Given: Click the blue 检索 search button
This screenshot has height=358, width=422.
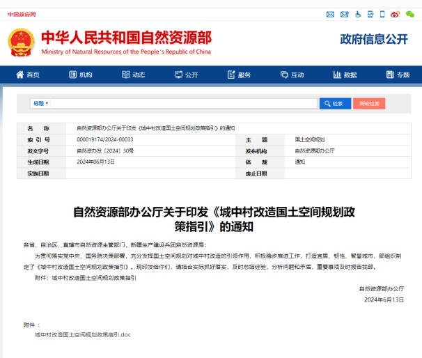Looking at the screenshot, I should [x=335, y=104].
